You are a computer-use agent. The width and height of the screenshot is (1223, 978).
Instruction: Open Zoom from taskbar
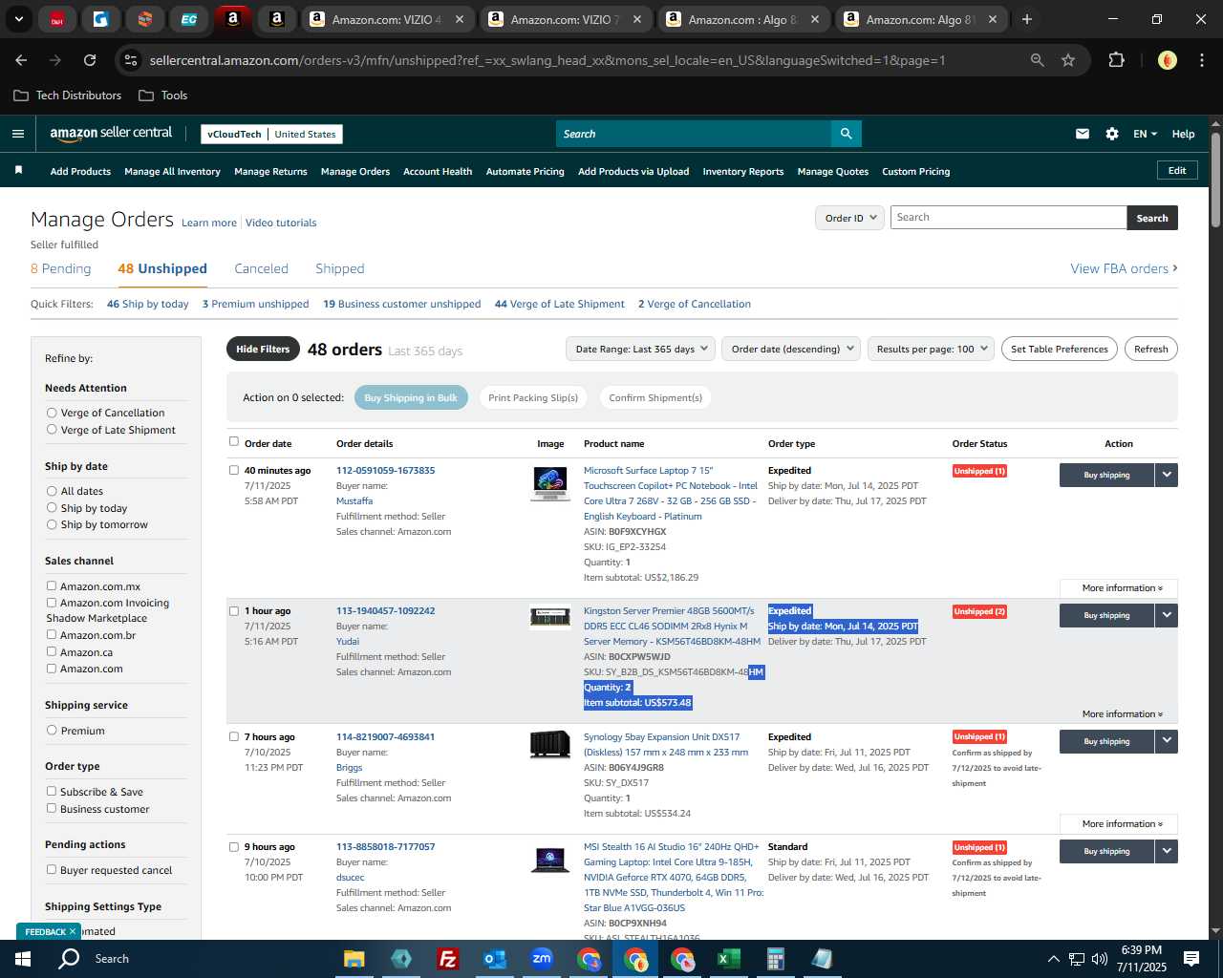point(542,959)
